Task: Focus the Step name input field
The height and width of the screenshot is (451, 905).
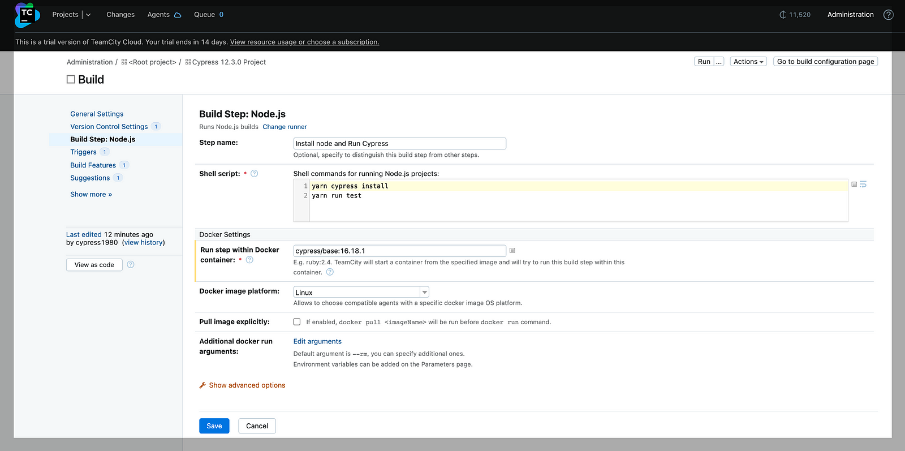Action: [x=399, y=143]
